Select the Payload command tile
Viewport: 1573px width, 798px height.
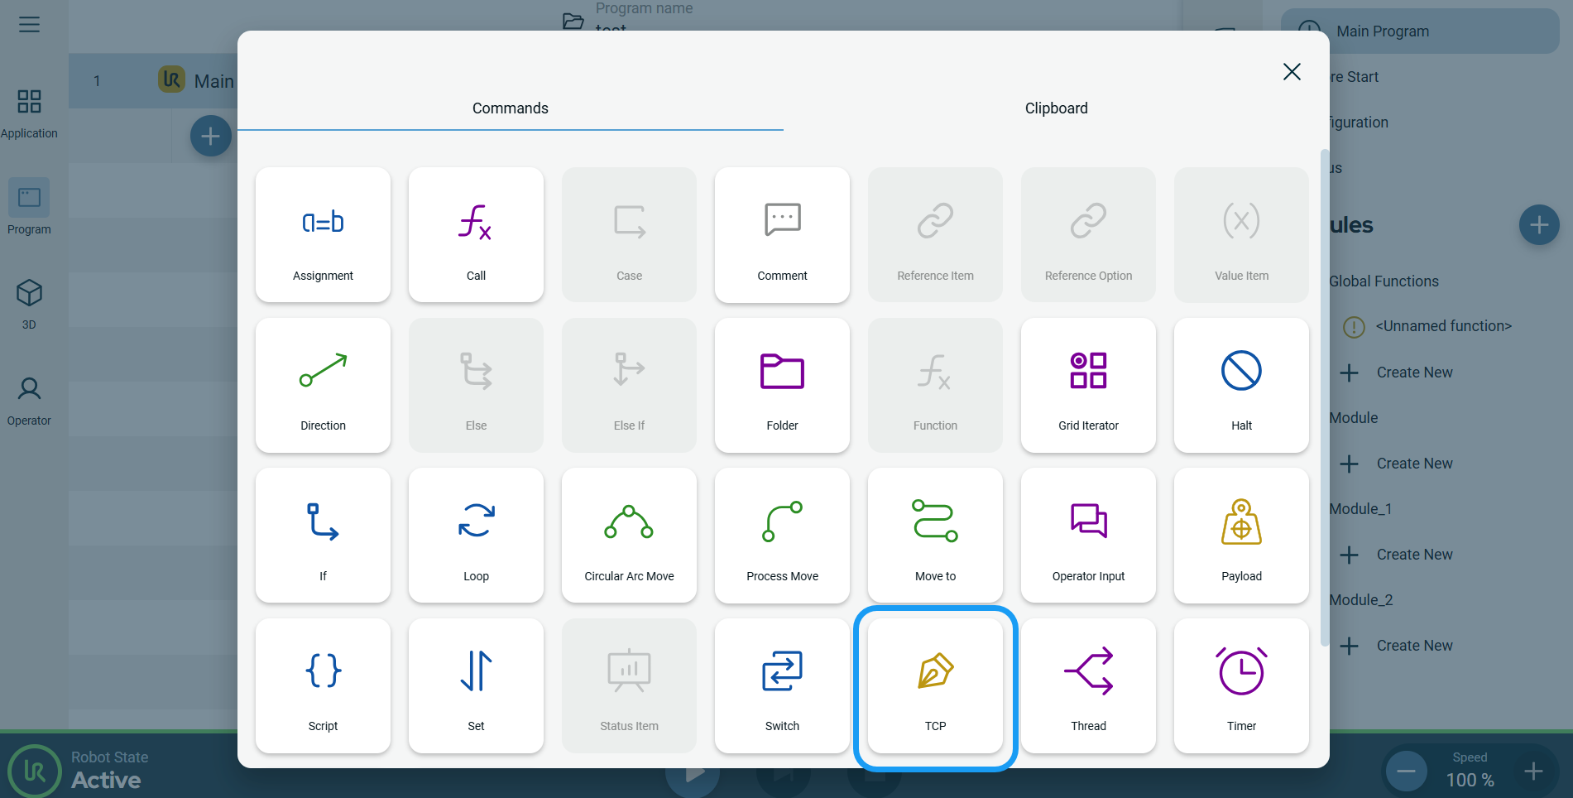click(x=1241, y=536)
